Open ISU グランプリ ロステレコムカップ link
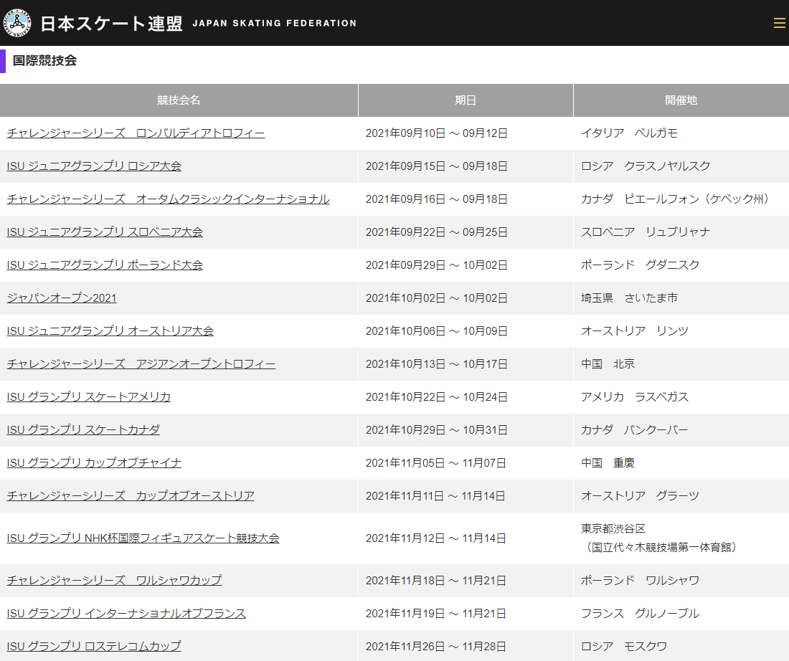789x661 pixels. (94, 647)
